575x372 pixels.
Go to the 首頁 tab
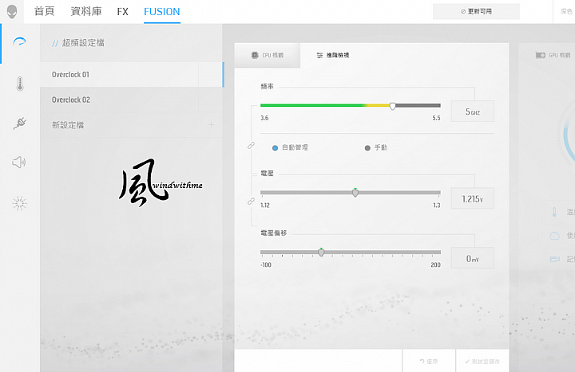pos(45,11)
